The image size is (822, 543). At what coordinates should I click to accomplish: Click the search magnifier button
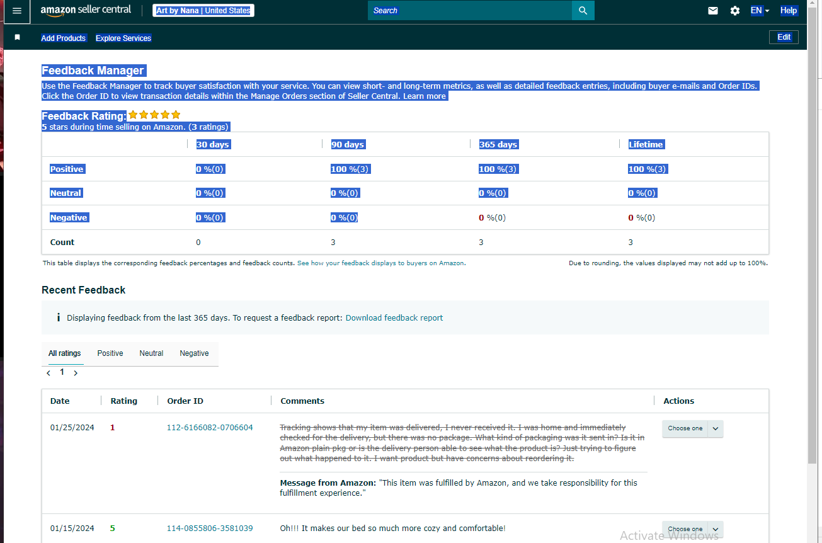583,11
